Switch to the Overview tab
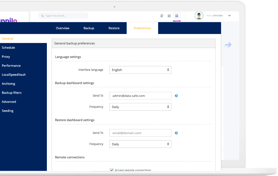 [63, 28]
